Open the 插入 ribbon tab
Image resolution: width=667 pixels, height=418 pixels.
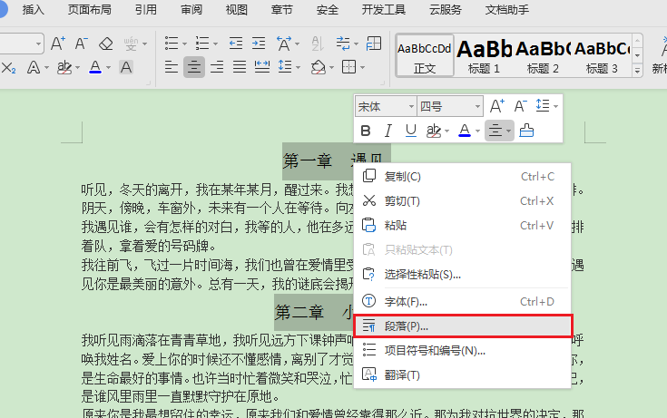coord(34,9)
